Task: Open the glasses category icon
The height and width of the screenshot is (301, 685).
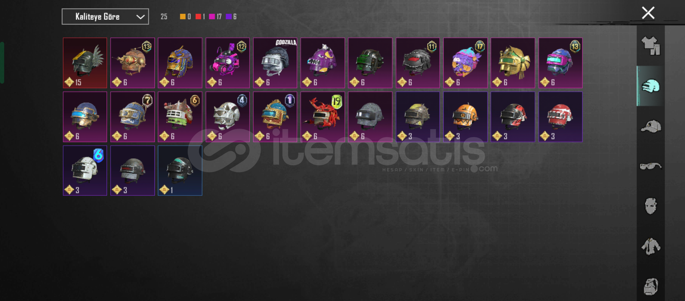Action: point(650,166)
